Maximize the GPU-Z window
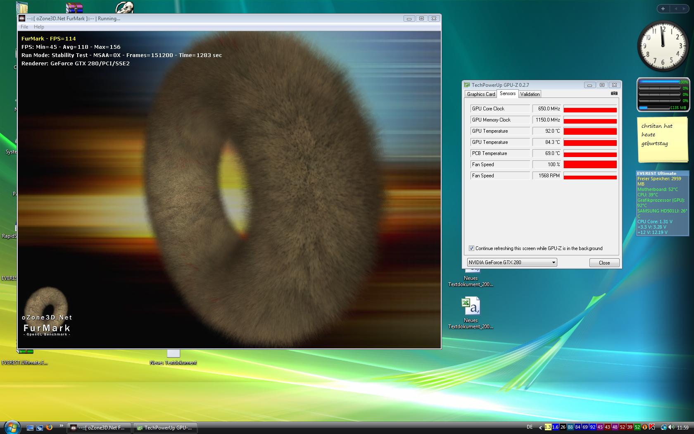 (x=602, y=85)
